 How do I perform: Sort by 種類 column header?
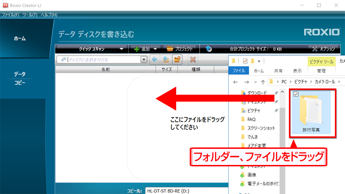[196, 70]
